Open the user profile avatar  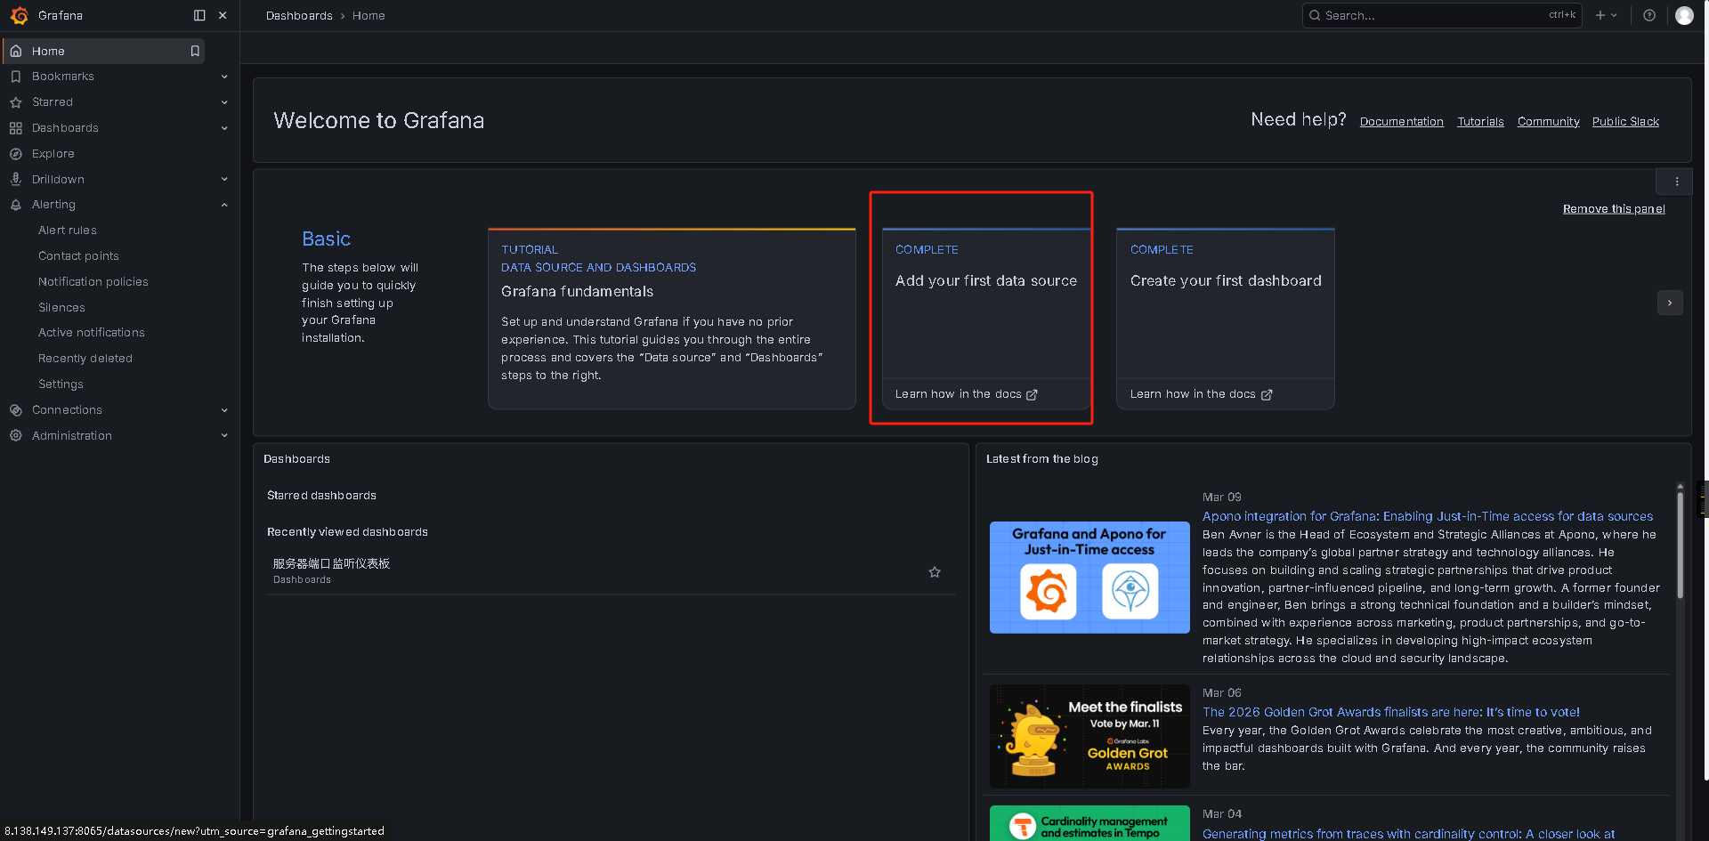coord(1684,15)
